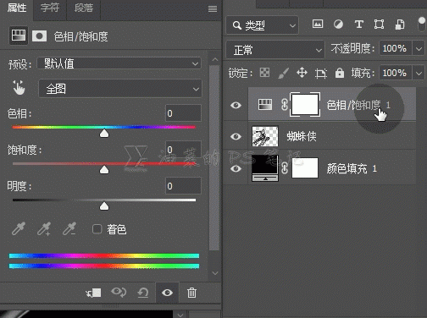Lock image pixels brush icon

283,73
